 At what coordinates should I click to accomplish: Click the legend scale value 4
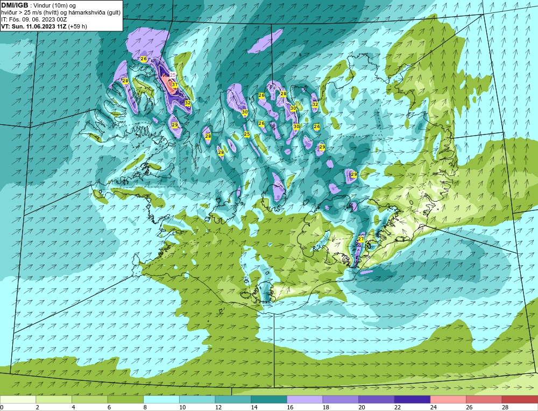(73, 407)
